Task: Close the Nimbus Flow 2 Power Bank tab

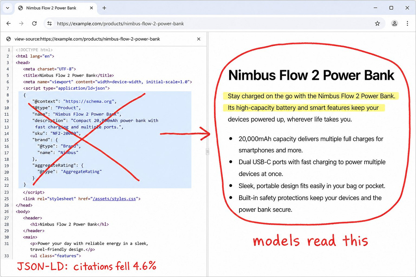Action: tap(91, 8)
